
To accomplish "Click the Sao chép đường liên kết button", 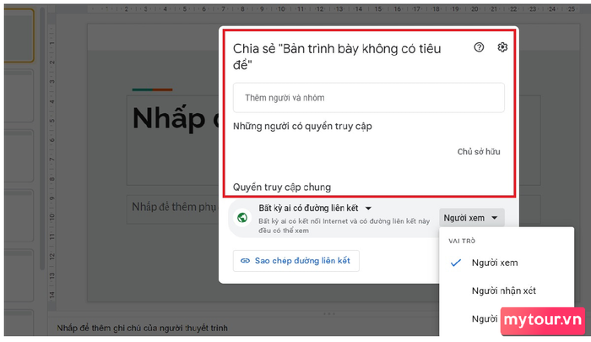I will pos(295,261).
